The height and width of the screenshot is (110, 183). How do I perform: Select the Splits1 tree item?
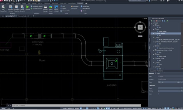click(x=160, y=65)
